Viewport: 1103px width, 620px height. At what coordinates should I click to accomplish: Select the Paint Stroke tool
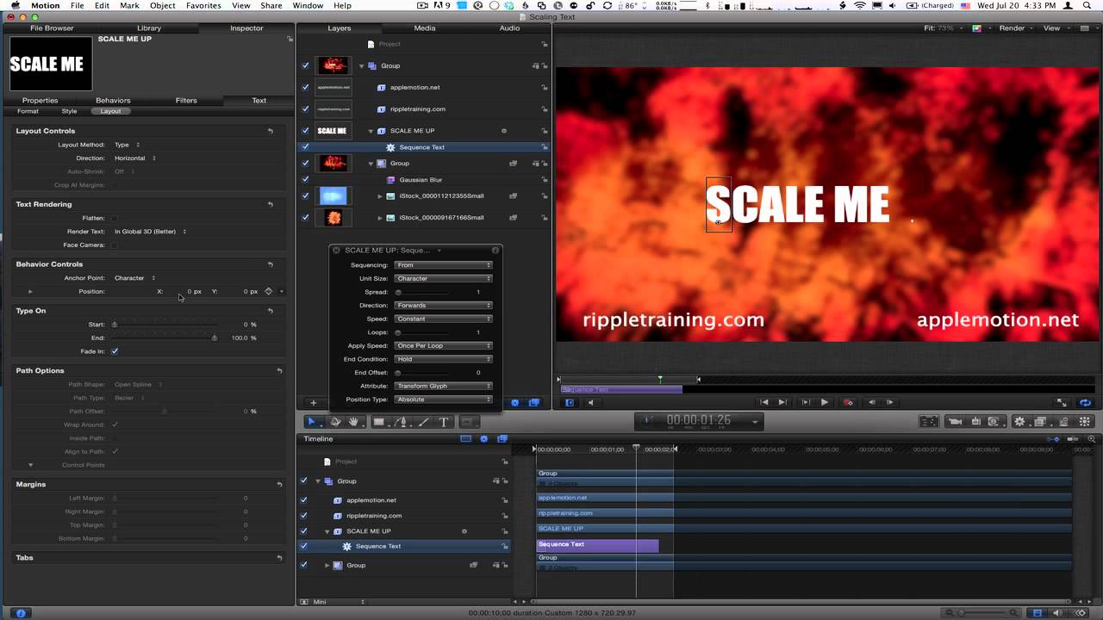(x=423, y=422)
